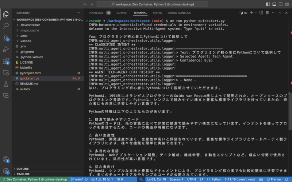Toggle the secondary side bar layout
Image resolution: width=292 pixels, height=182 pixels.
pos(280,4)
